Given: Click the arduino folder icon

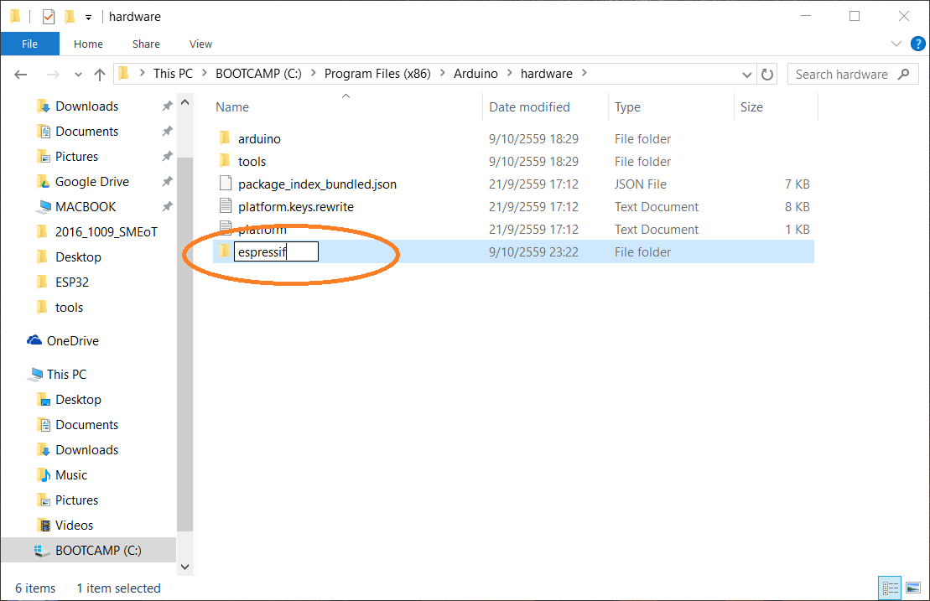Looking at the screenshot, I should pyautogui.click(x=224, y=138).
